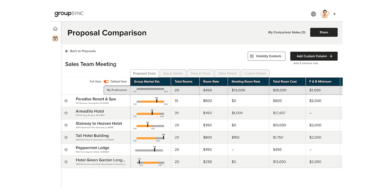Star the Paradise Resort & Spa row

click(66, 101)
